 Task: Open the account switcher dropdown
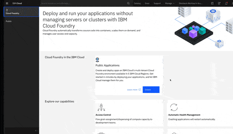point(190,3)
